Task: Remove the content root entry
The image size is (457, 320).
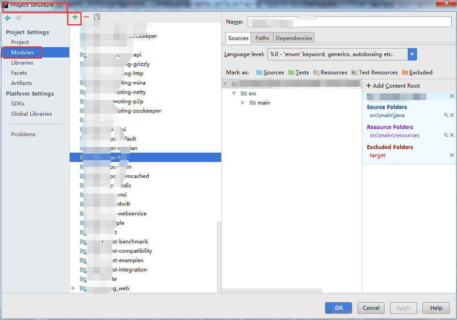Action: 452,96
